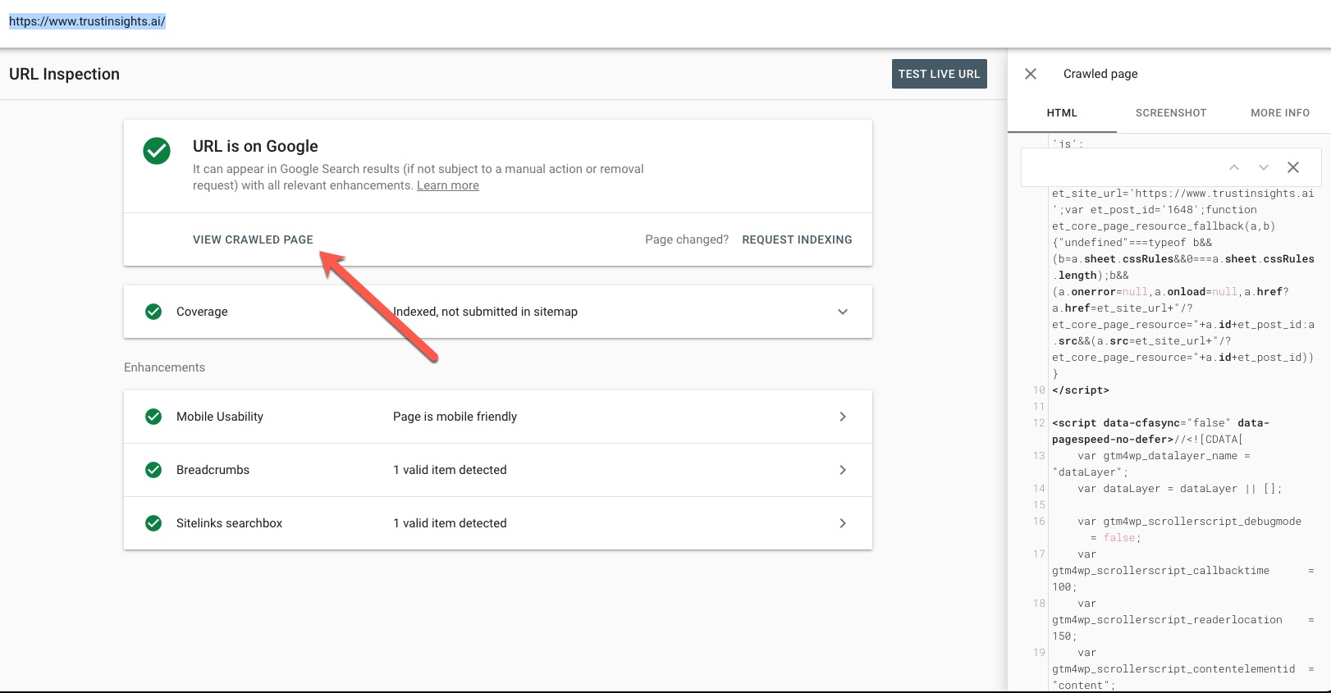1331x693 pixels.
Task: Expand the Coverage section chevron
Action: click(x=843, y=312)
